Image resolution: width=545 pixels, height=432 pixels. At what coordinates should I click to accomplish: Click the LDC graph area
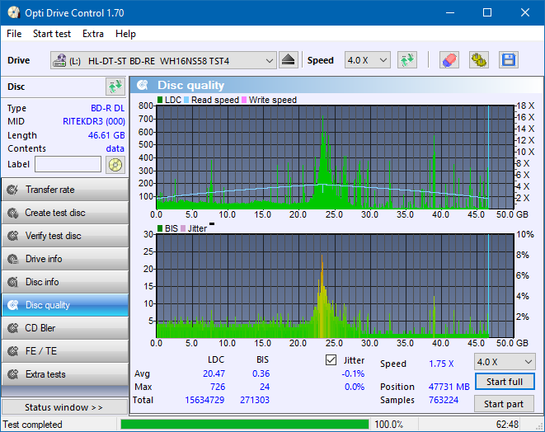click(x=335, y=157)
